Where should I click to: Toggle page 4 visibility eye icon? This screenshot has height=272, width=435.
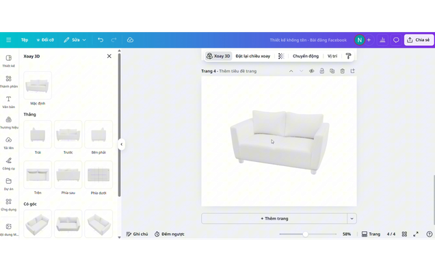(x=312, y=71)
